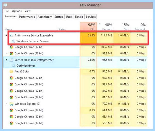This screenshot has height=131, width=155.
Task: Click Chrome icon in the 84.0 MB row
Action: [x=11, y=91]
